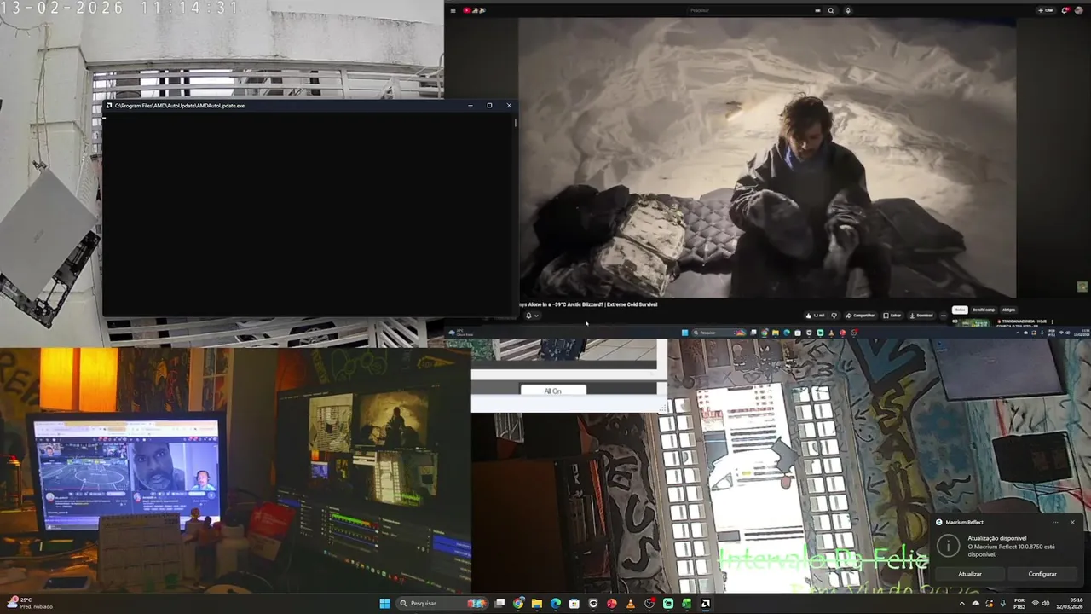Open the network Wi-Fi tray icon

pyautogui.click(x=1036, y=603)
